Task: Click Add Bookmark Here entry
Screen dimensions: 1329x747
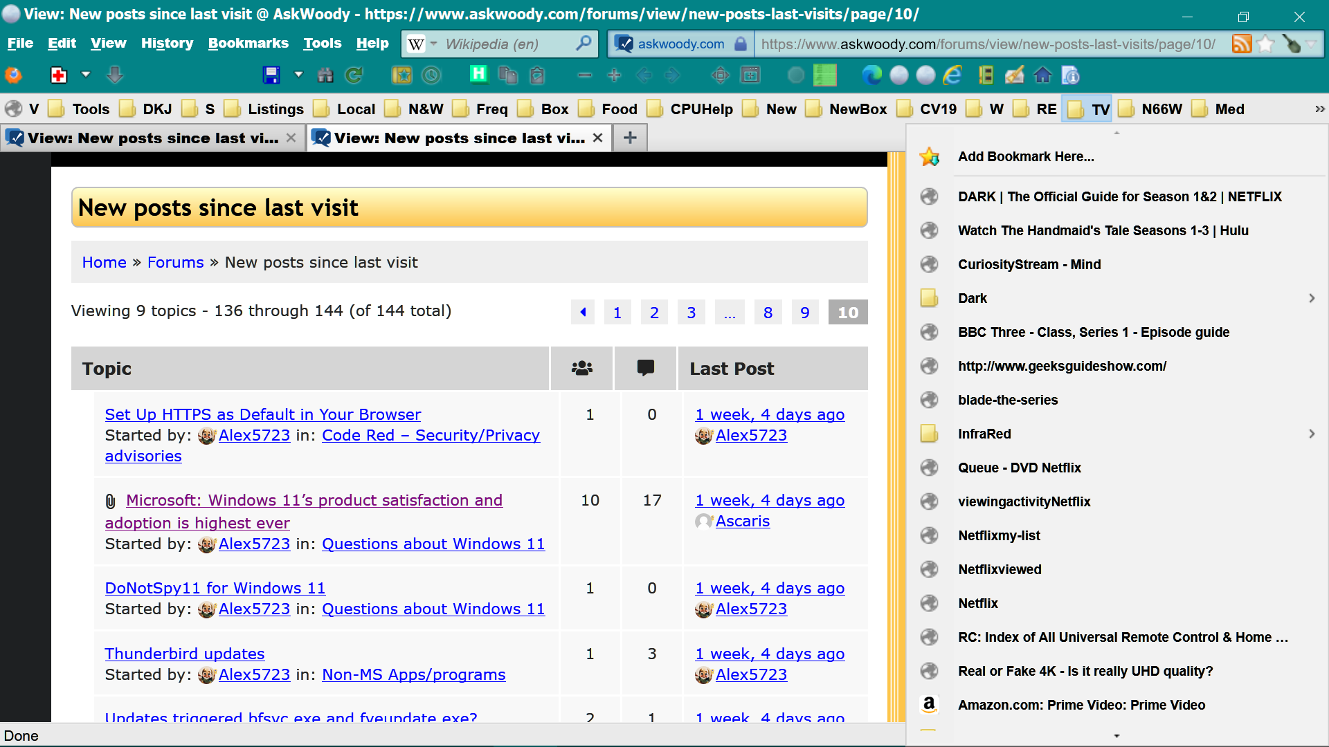Action: point(1025,156)
